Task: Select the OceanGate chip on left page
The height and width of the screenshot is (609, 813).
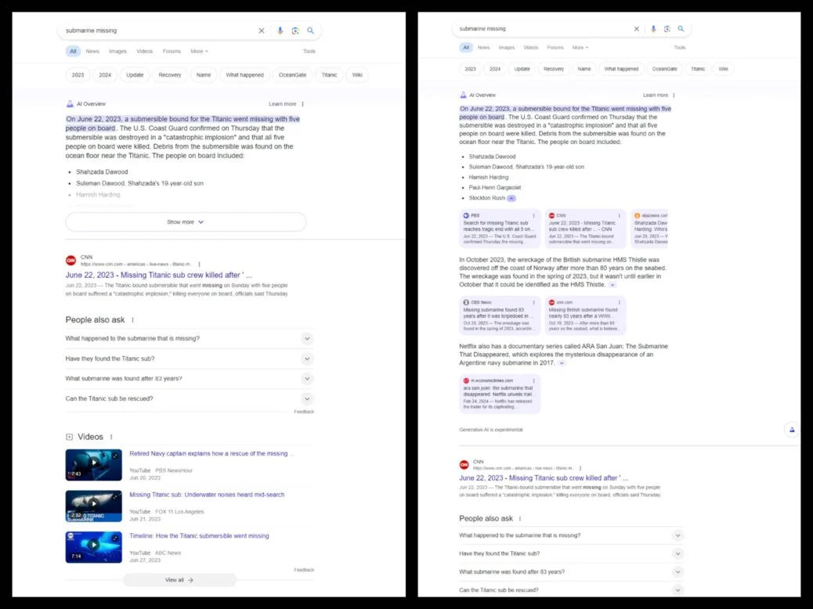Action: click(292, 75)
